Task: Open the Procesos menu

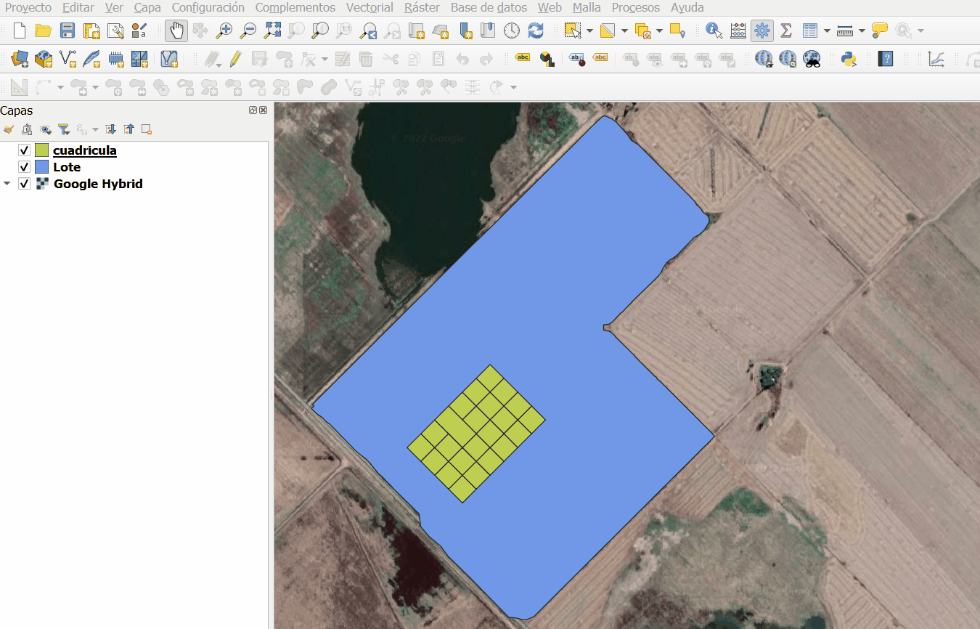Action: tap(636, 7)
